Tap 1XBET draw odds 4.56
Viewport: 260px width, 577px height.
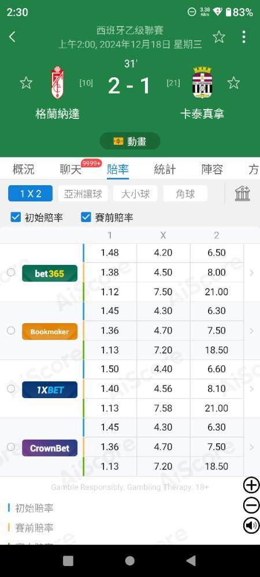163,388
